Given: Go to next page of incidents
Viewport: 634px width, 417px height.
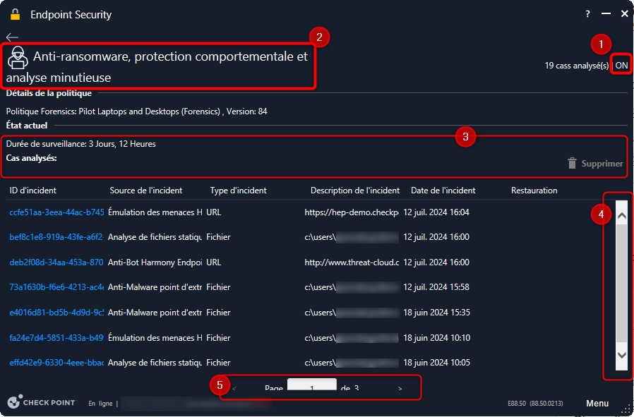Looking at the screenshot, I should point(400,388).
